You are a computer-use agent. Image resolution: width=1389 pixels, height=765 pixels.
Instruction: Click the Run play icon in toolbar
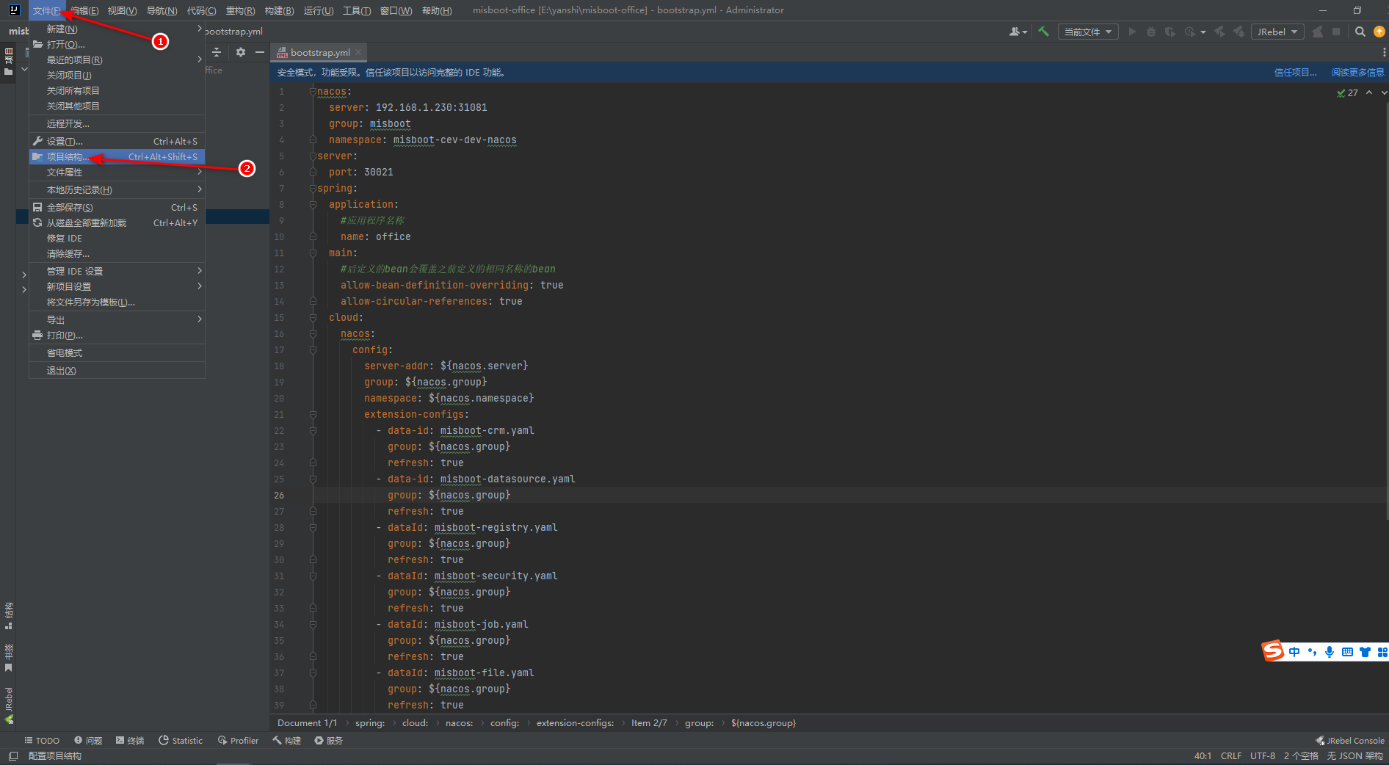point(1132,32)
